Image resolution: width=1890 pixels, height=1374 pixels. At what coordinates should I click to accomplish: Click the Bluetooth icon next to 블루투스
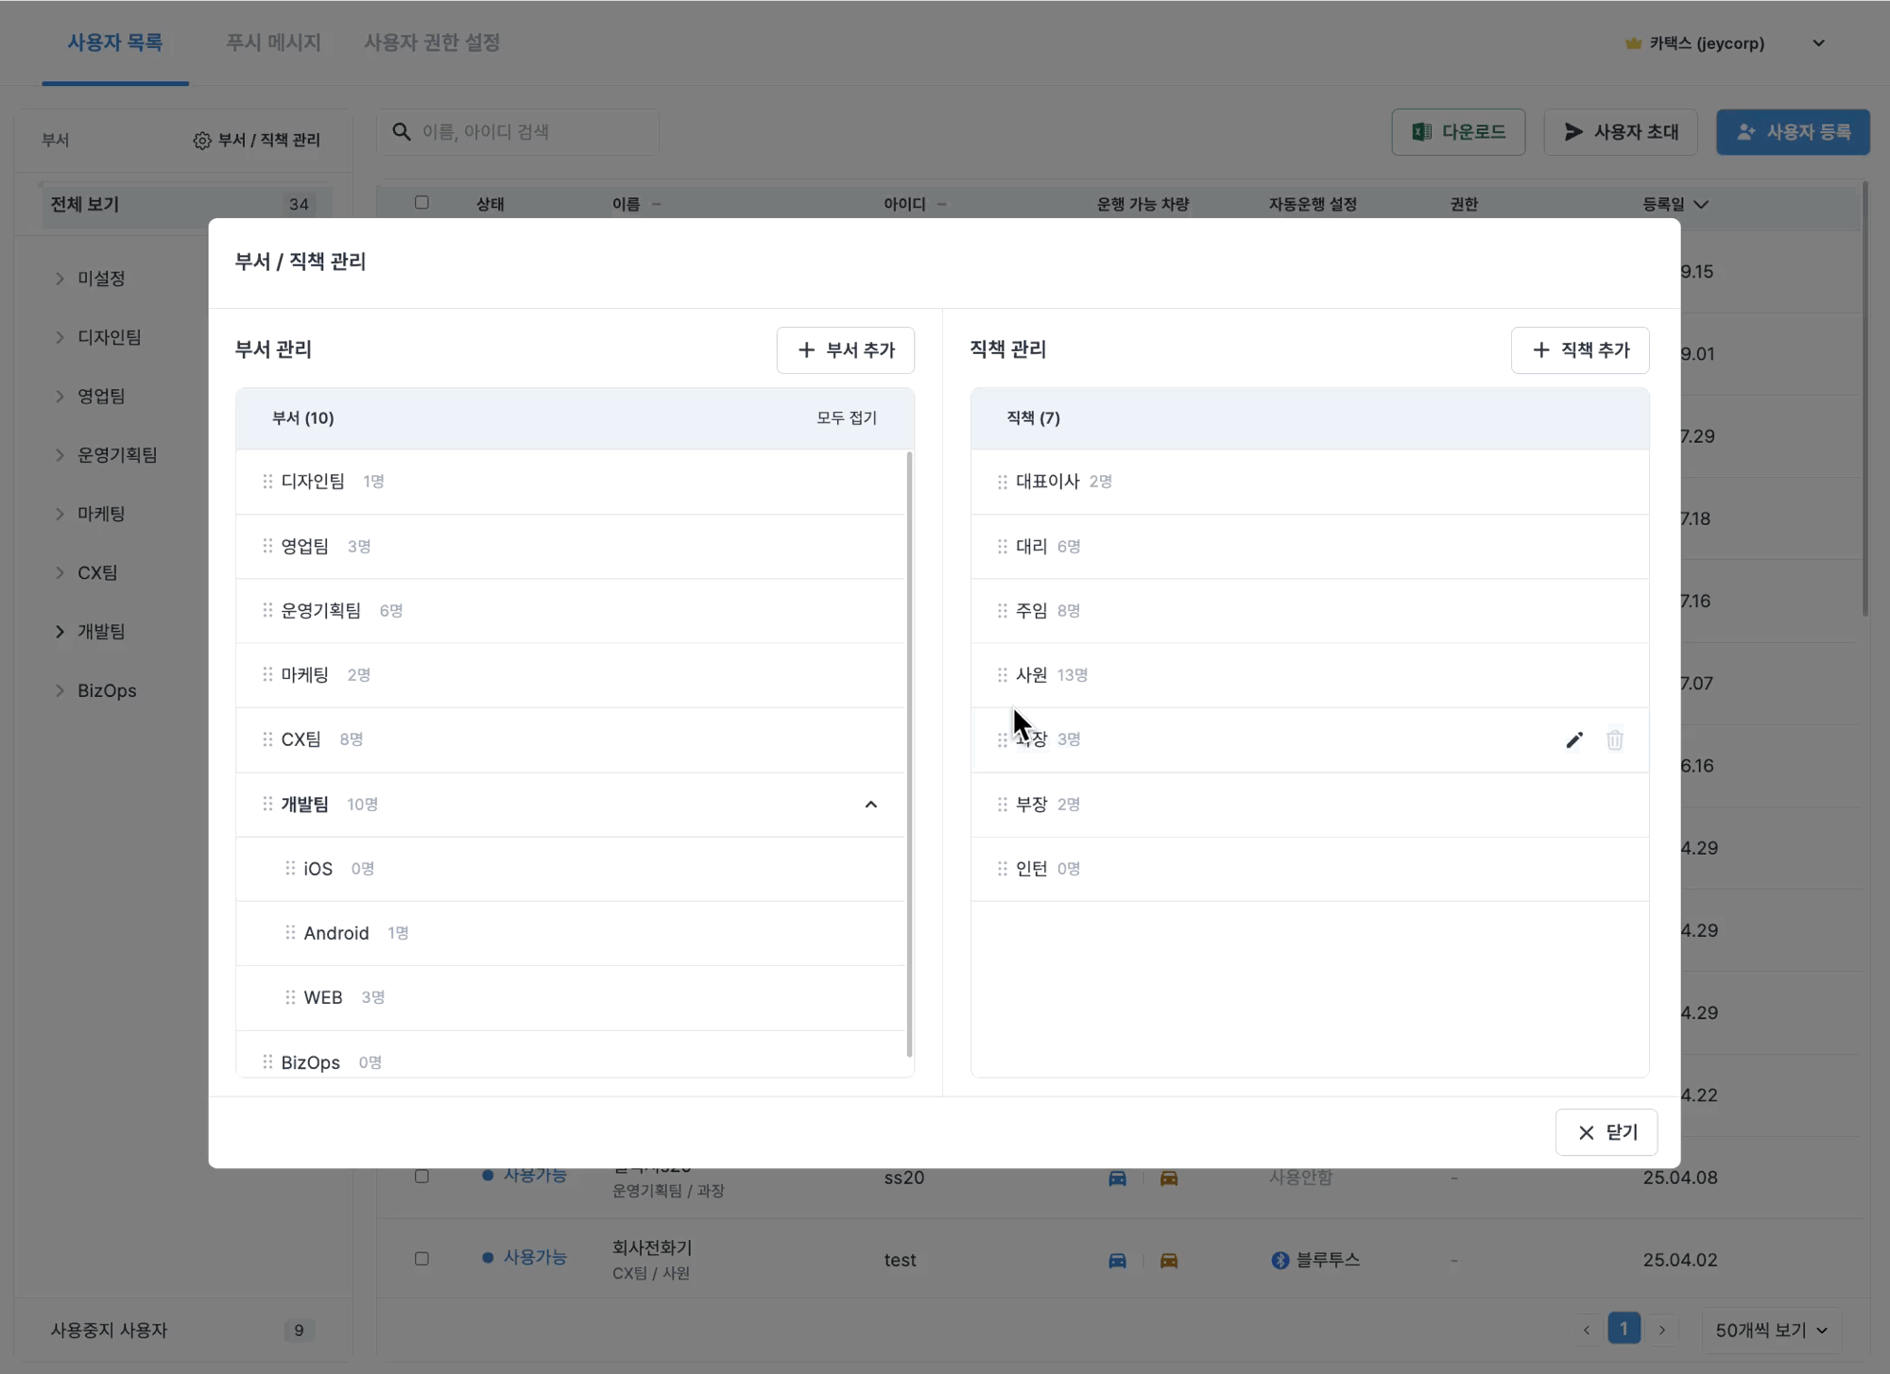coord(1280,1260)
